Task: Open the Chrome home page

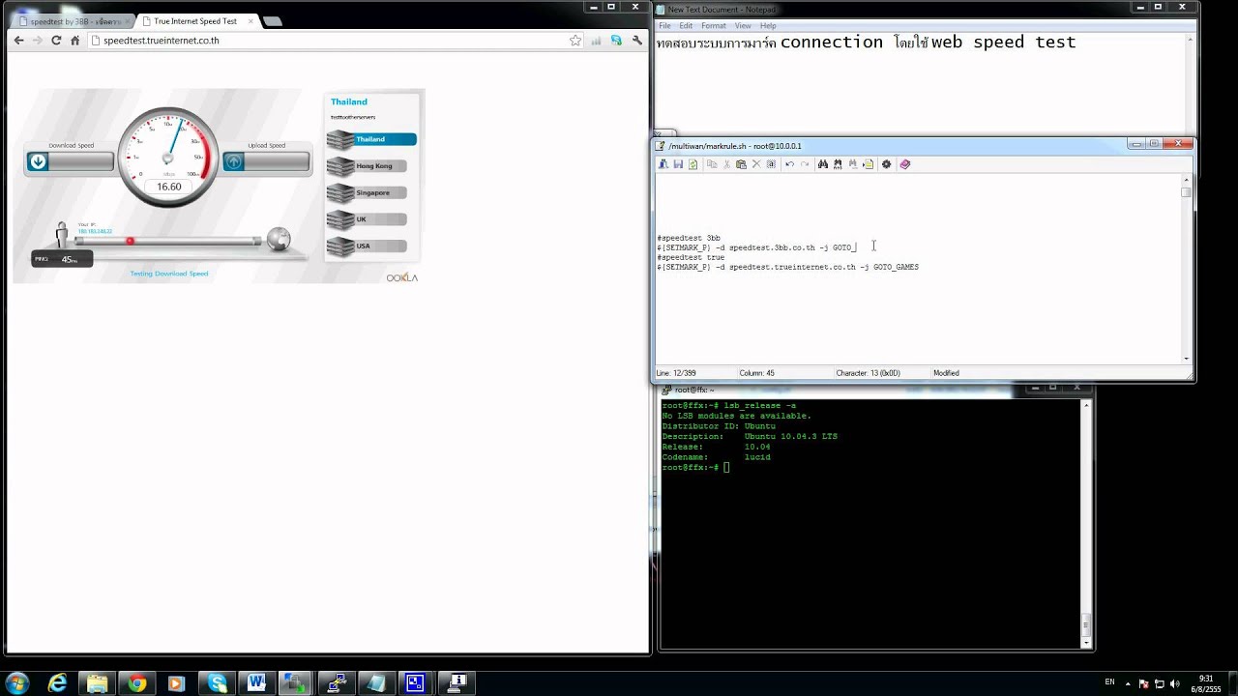Action: [74, 41]
